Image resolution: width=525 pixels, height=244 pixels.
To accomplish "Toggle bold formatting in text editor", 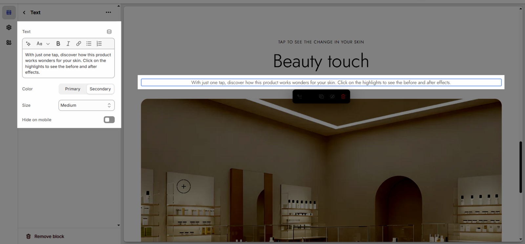I will tap(58, 44).
